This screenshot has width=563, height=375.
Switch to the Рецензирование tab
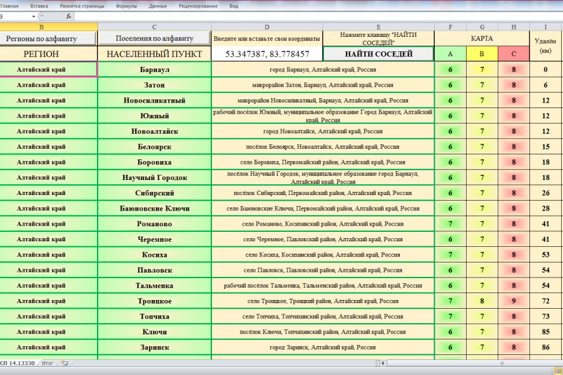click(x=198, y=6)
